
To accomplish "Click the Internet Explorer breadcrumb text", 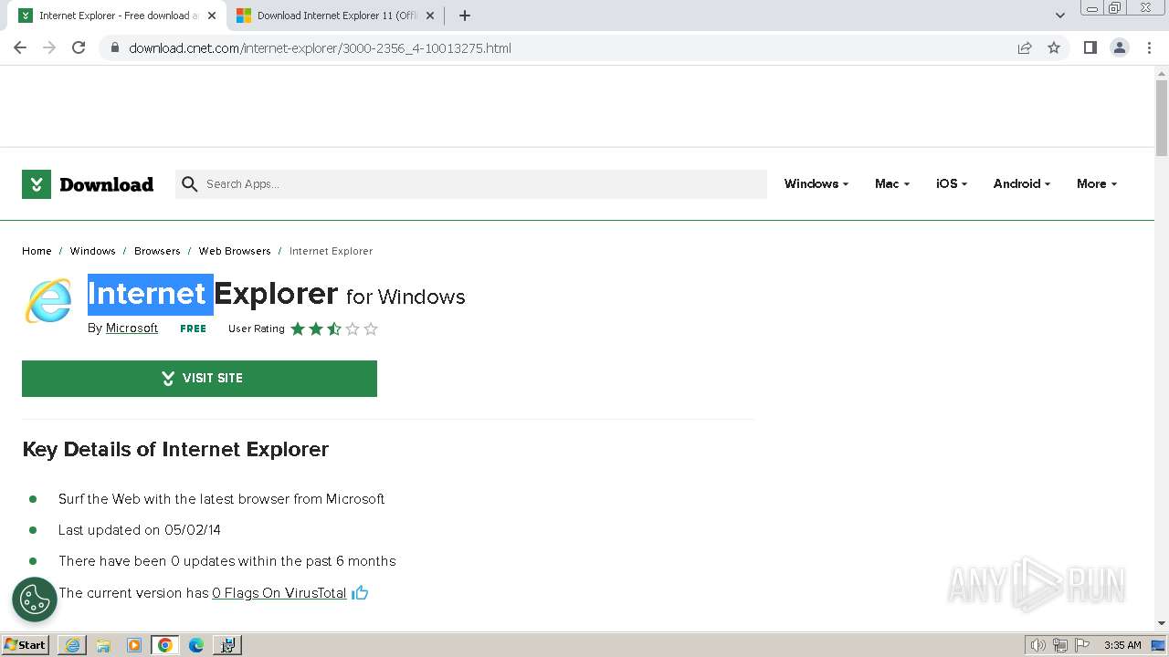I will pos(331,251).
